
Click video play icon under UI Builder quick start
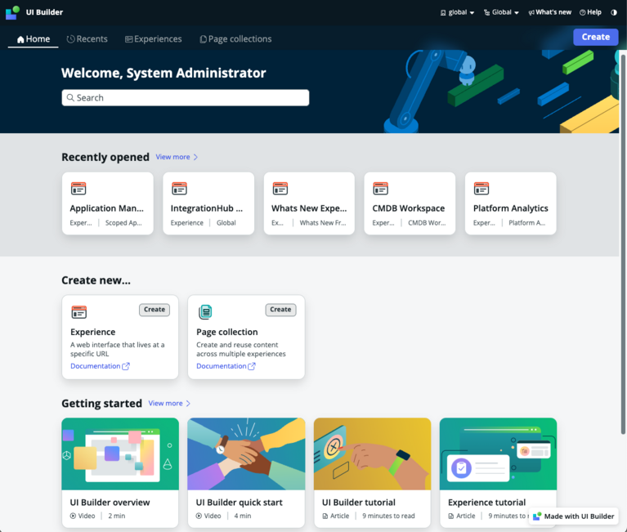199,516
